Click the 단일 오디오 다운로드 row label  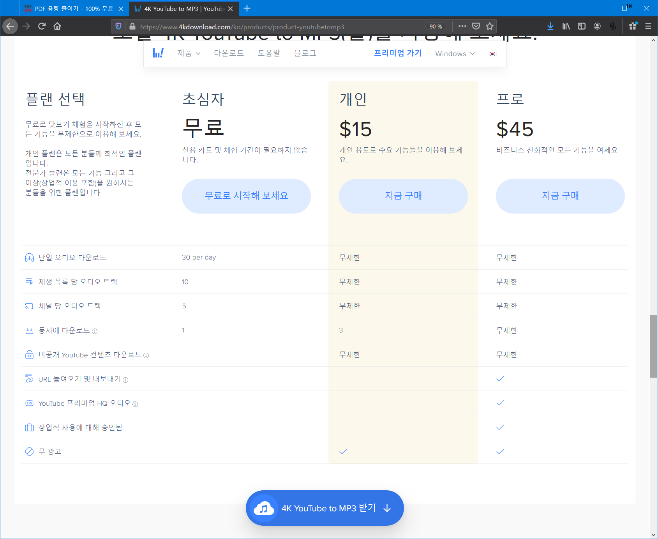pos(72,258)
